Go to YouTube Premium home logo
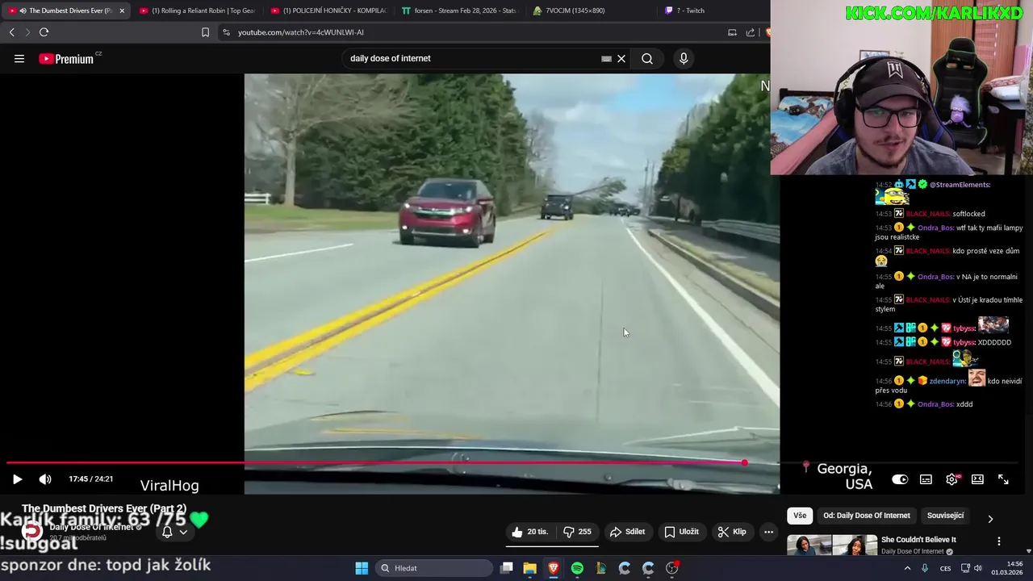The height and width of the screenshot is (581, 1033). click(x=66, y=59)
